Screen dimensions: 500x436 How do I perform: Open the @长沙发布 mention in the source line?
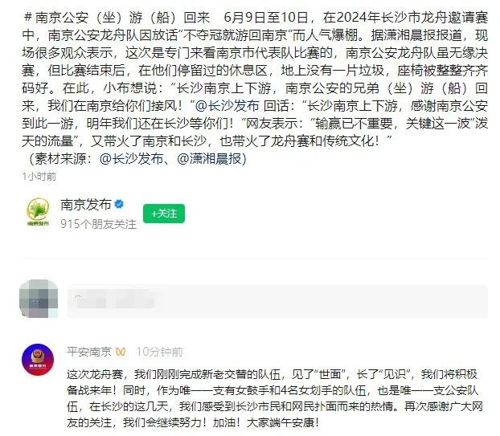click(x=131, y=159)
